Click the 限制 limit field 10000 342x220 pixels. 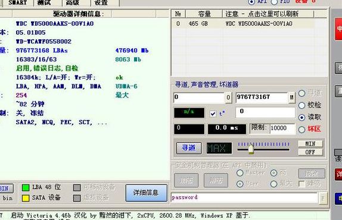[x=282, y=128]
